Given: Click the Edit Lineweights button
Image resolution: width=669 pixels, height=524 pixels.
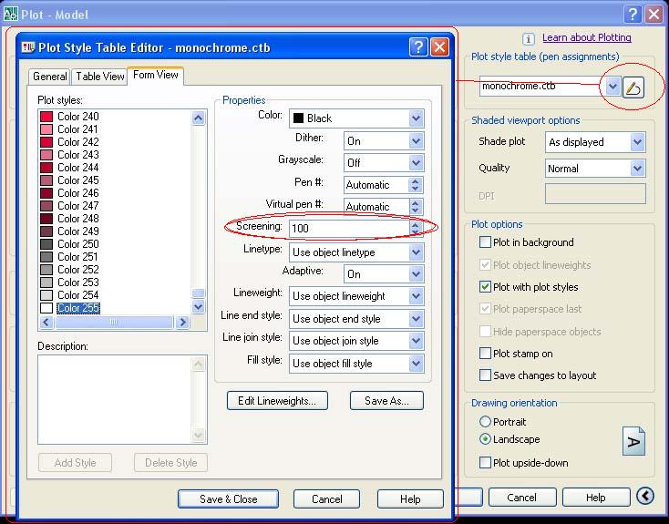Looking at the screenshot, I should (x=277, y=401).
